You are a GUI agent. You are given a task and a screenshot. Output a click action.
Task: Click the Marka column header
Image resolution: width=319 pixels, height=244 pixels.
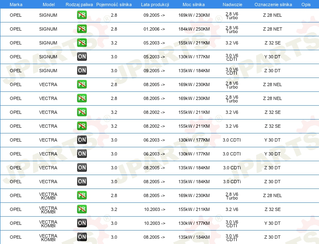point(16,4)
